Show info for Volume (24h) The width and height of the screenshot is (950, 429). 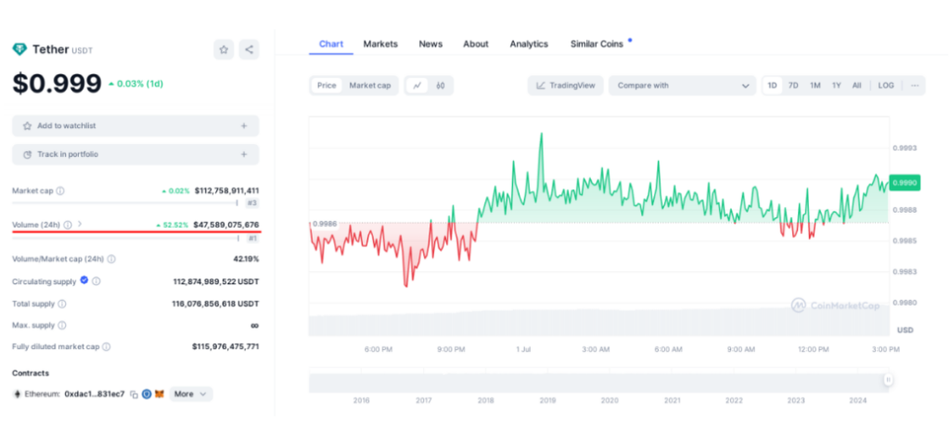coord(67,225)
